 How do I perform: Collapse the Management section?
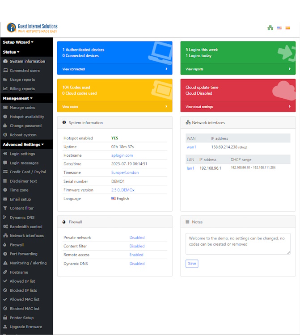click(x=18, y=98)
